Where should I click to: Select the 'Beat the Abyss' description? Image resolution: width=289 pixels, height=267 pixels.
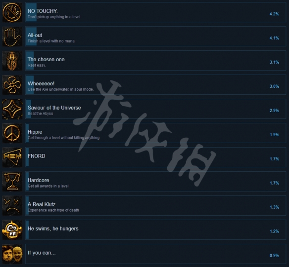(x=41, y=114)
